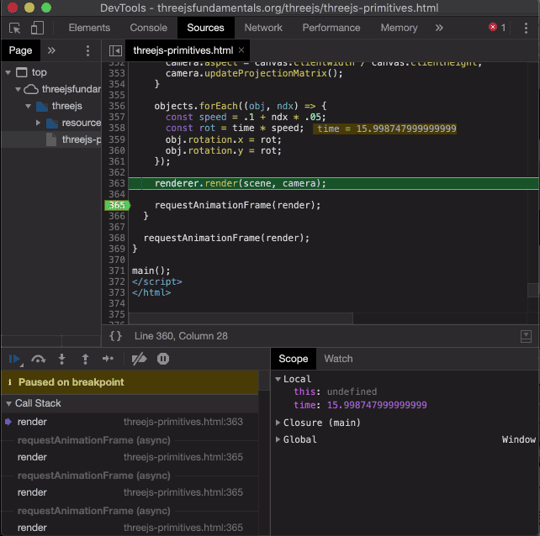Collapse the Call Stack section
This screenshot has width=540, height=536.
click(38, 403)
